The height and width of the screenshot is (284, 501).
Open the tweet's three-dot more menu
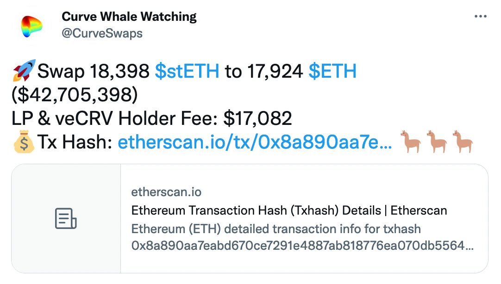(481, 17)
